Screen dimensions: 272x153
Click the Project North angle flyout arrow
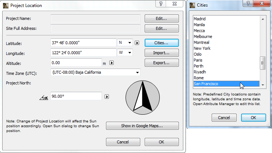point(107,97)
